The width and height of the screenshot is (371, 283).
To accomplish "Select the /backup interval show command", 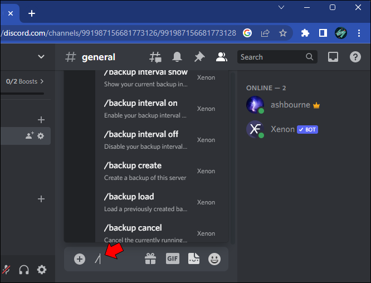I will click(162, 79).
